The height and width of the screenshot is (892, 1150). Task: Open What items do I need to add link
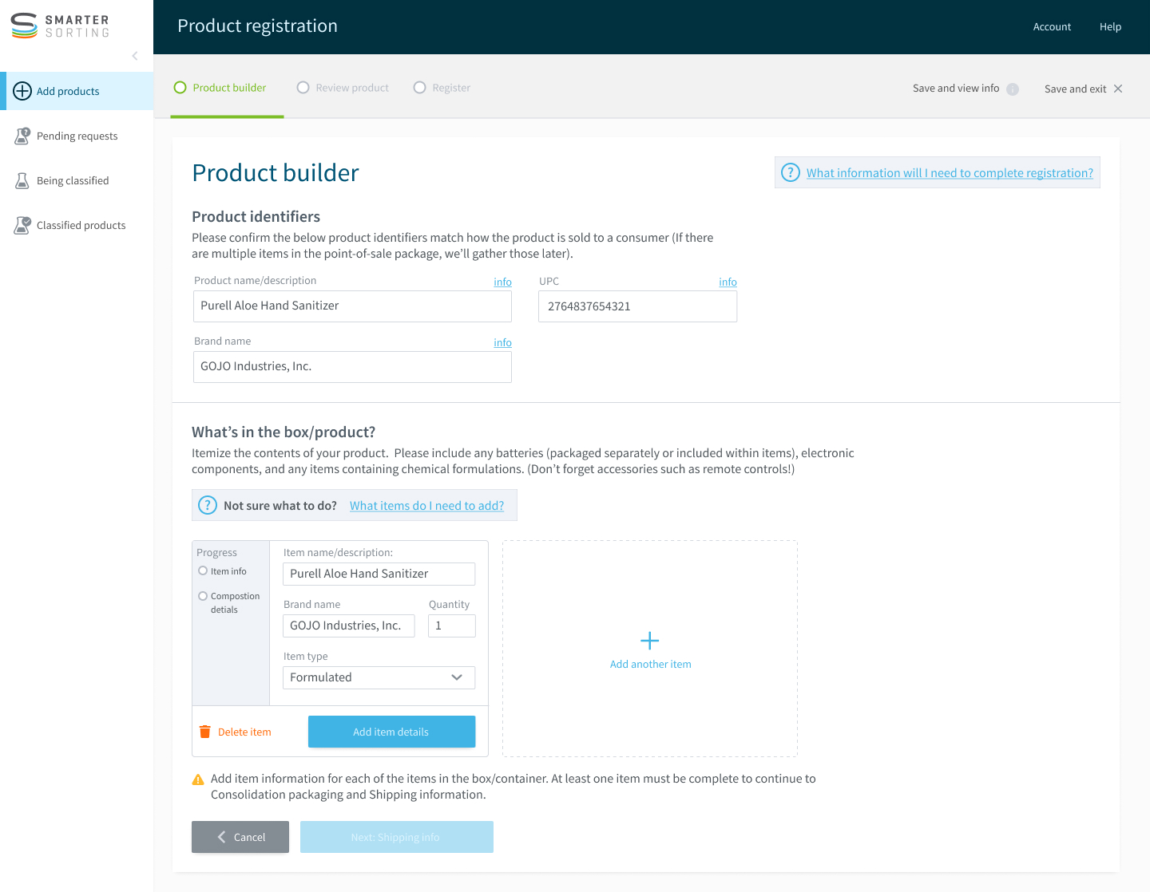426,506
